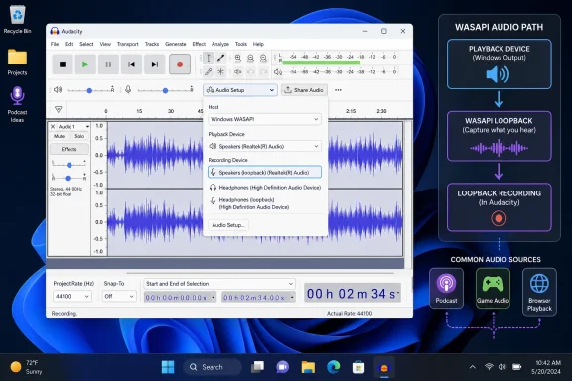Click the Windows Start button
The image size is (572, 381).
[168, 367]
